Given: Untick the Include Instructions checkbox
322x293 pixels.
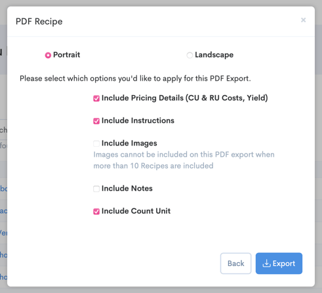Looking at the screenshot, I should 96,121.
